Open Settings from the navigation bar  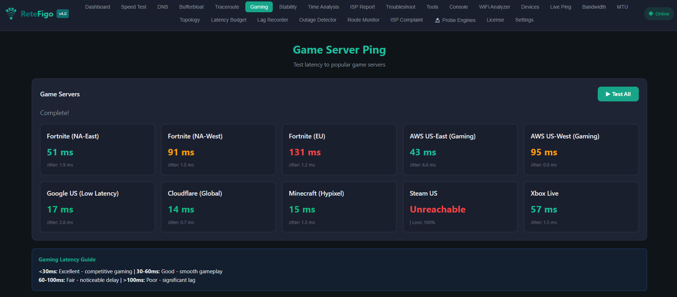pyautogui.click(x=524, y=20)
